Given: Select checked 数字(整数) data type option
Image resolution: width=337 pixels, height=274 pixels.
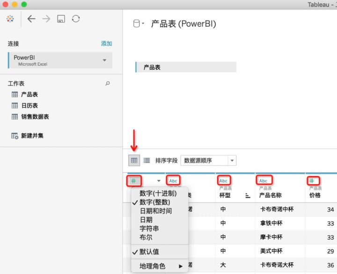Looking at the screenshot, I should [154, 202].
